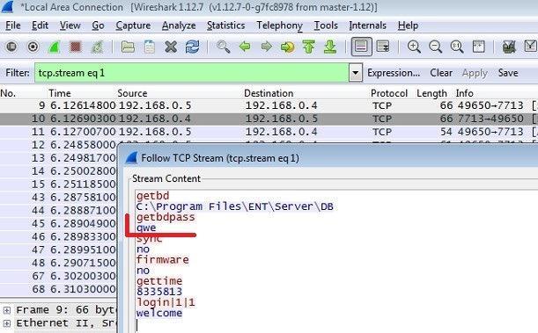
Task: Jump to first packet with up arrow
Action: point(308,47)
